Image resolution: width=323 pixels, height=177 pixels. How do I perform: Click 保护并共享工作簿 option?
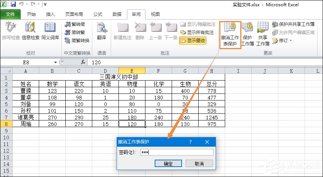[293, 24]
